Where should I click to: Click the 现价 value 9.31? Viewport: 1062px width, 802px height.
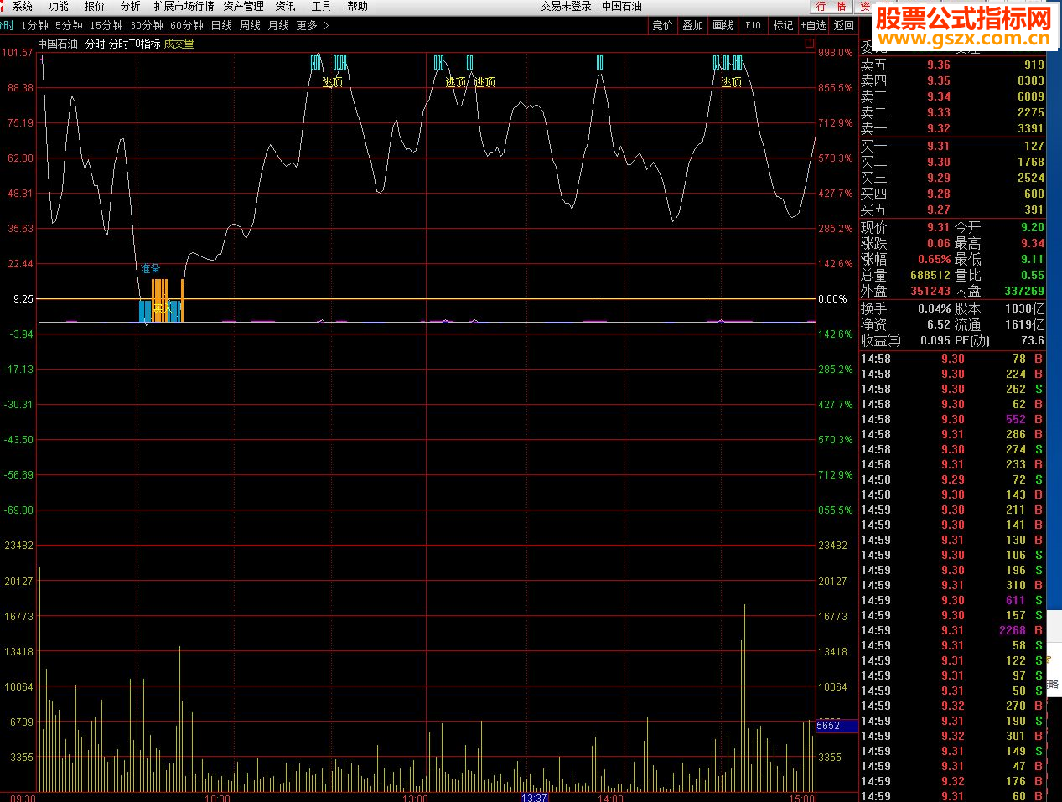(x=938, y=227)
